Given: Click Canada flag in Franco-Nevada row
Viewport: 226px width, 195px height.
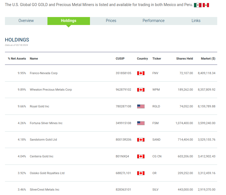Looking at the screenshot, I should point(141,73).
